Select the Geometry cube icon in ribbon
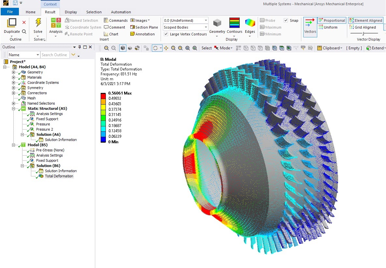 [217, 23]
